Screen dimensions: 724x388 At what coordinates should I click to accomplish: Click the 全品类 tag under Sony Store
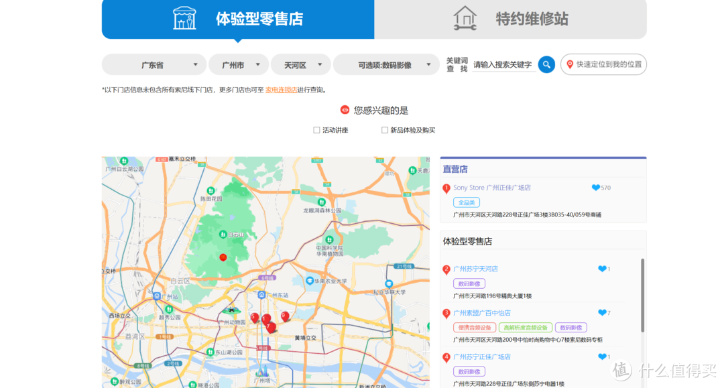coord(467,202)
